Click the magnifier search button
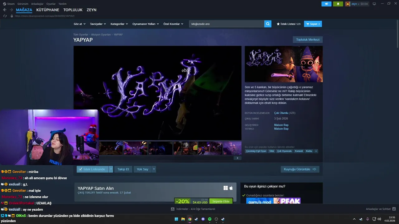The width and height of the screenshot is (399, 224). click(268, 24)
